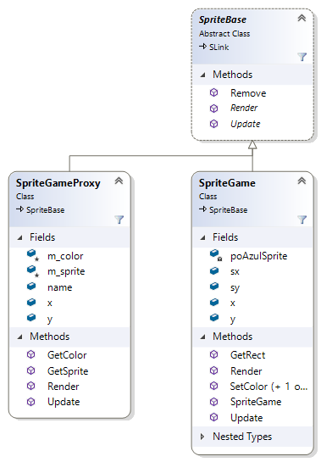This screenshot has width=321, height=462.
Task: Select the m_sprite field name
Action: coord(66,271)
